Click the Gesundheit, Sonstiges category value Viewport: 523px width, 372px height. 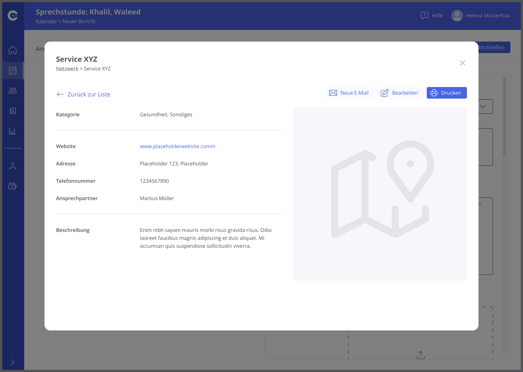click(166, 114)
